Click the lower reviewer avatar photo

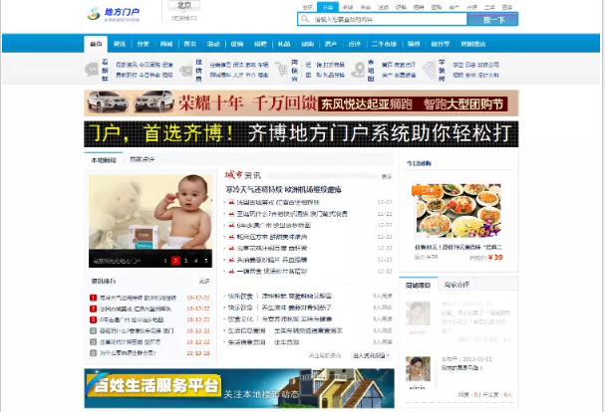[x=418, y=369]
